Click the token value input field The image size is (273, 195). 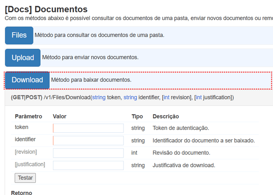pos(88,128)
